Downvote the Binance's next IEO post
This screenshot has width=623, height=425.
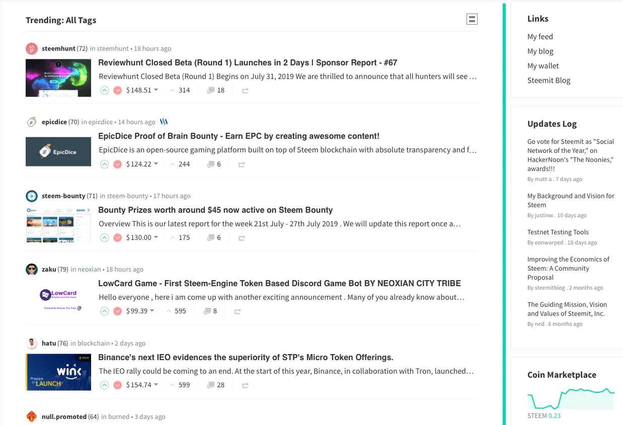click(x=118, y=385)
